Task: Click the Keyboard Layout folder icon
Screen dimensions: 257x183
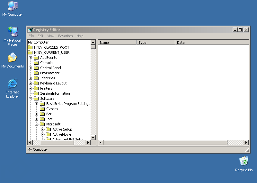Action: pos(36,83)
